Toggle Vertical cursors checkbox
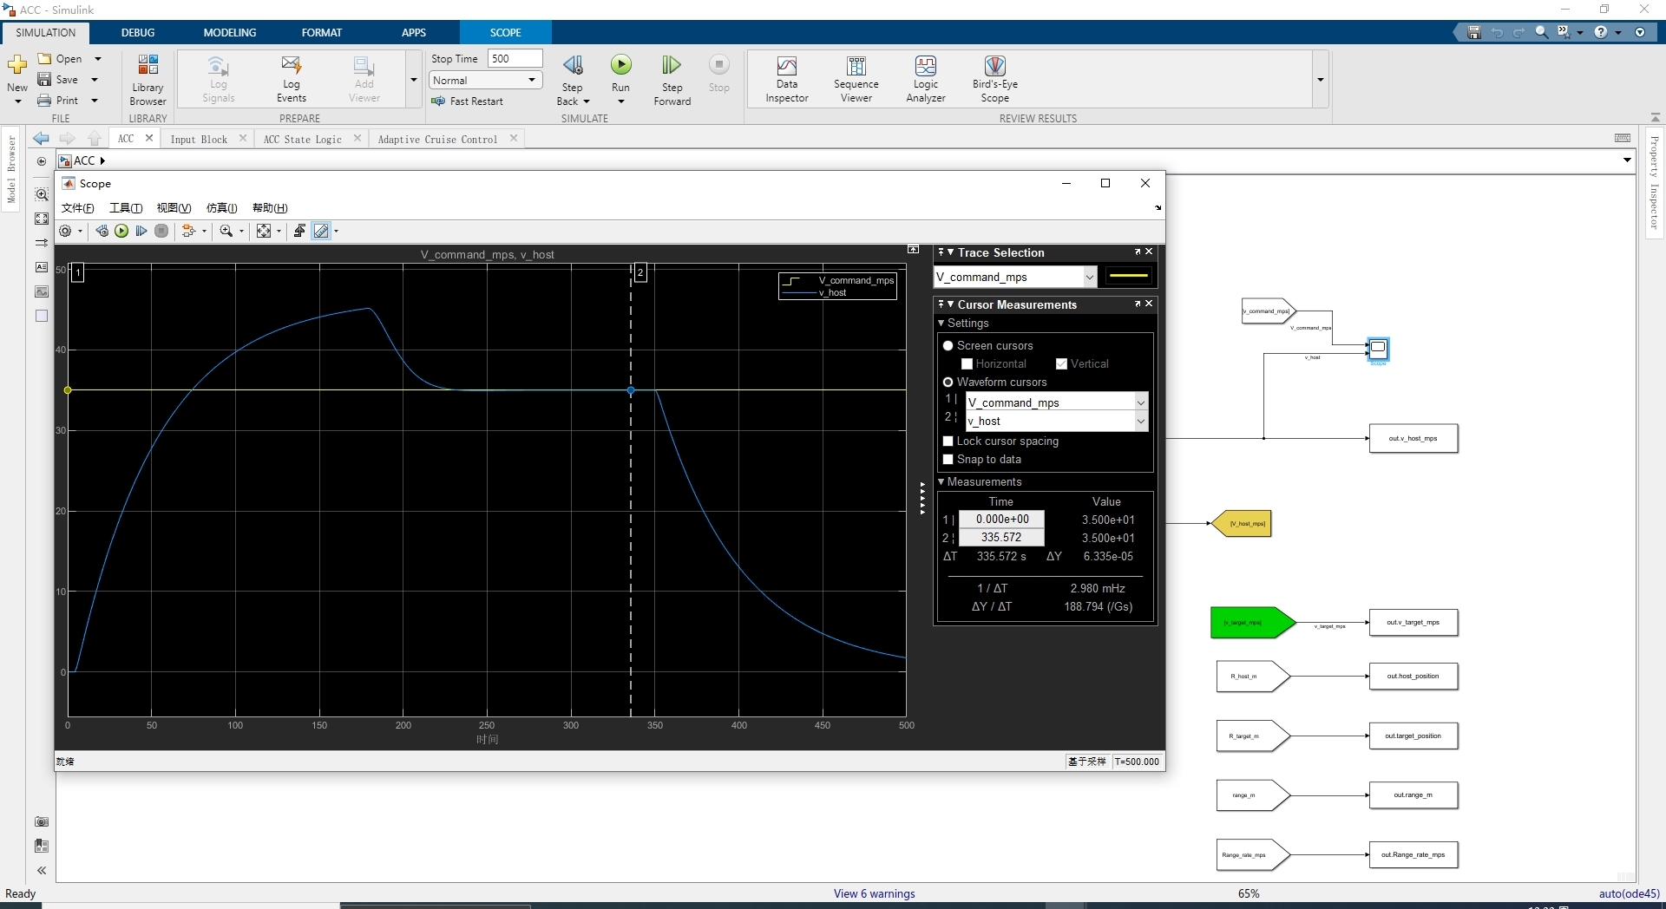This screenshot has width=1666, height=909. (1061, 363)
